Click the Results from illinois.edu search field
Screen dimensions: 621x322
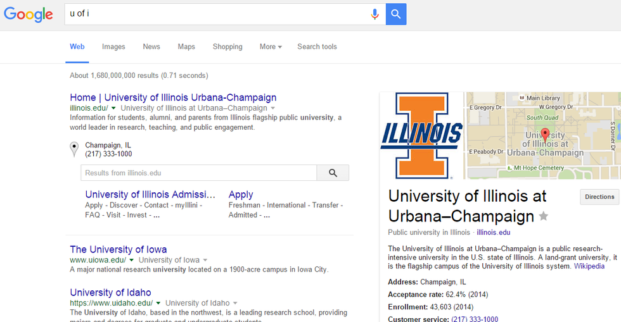198,173
